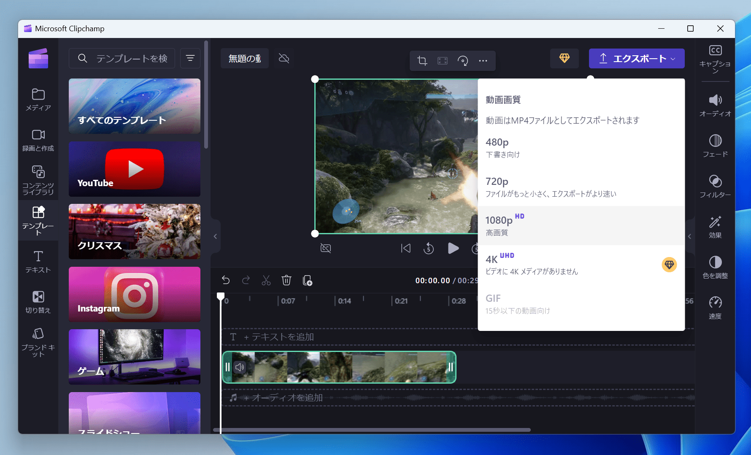This screenshot has height=455, width=751.
Task: Open the 色を調整 color adjust panel
Action: [715, 268]
